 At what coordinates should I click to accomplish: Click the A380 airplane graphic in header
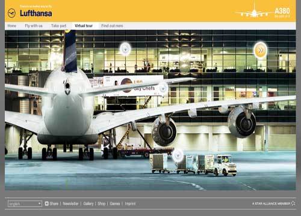pyautogui.click(x=255, y=12)
